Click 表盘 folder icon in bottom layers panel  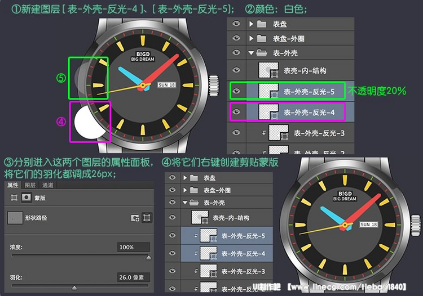click(x=194, y=178)
